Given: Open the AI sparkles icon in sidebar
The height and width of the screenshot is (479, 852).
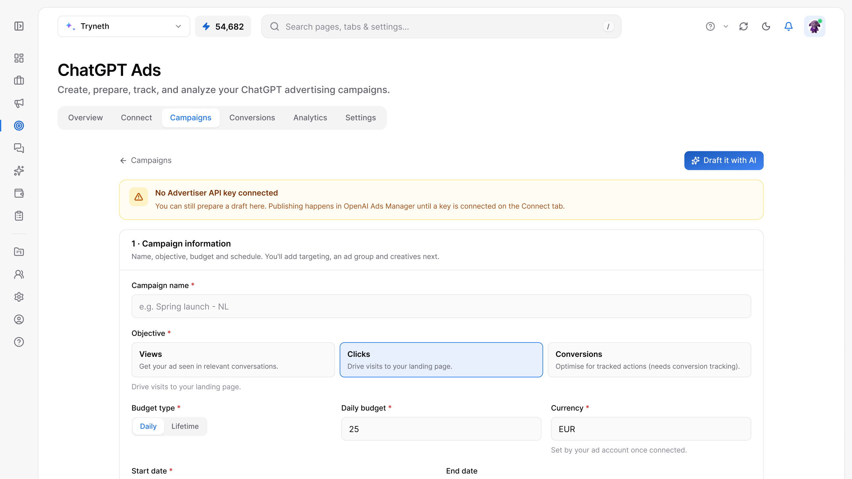Looking at the screenshot, I should 19,171.
